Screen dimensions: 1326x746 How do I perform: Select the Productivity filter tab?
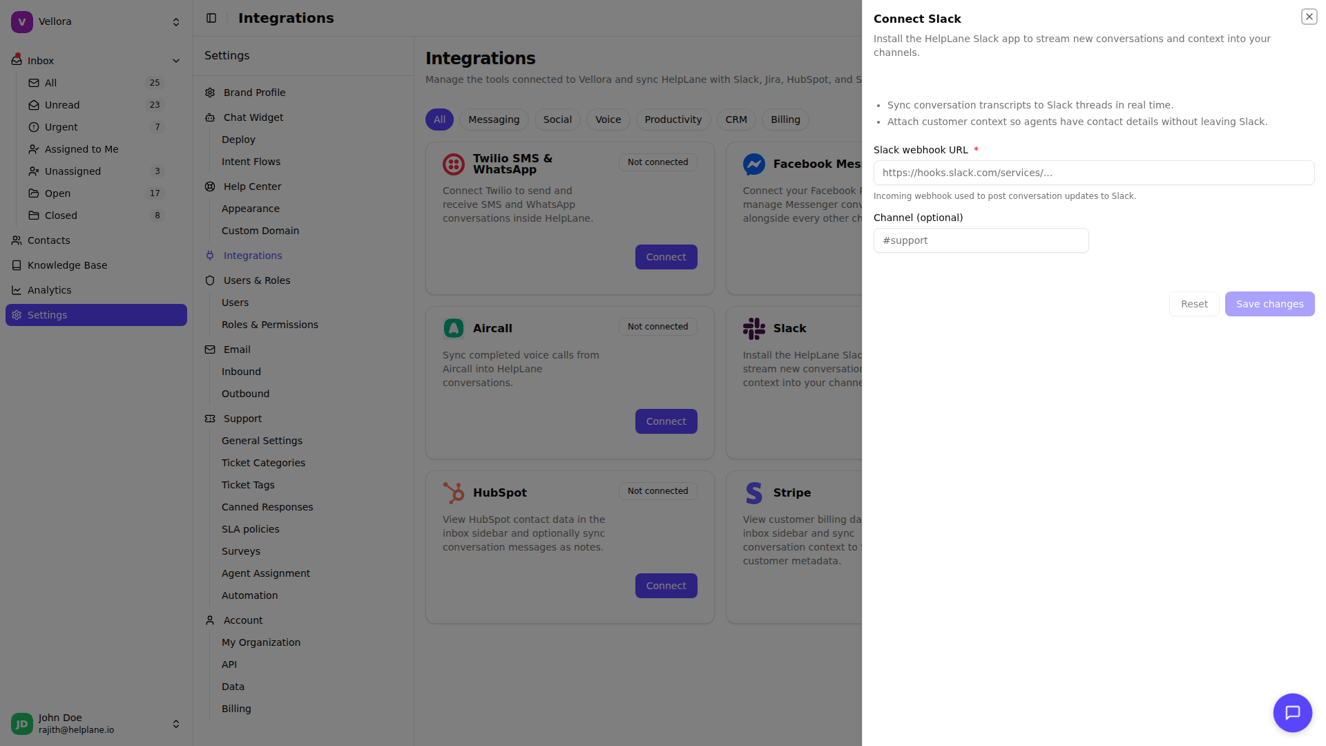673,119
